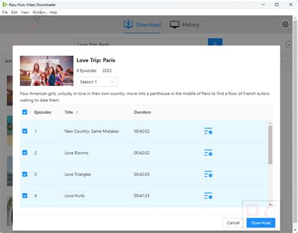298x233 pixels.
Task: Click the search input field
Action: click(x=141, y=42)
